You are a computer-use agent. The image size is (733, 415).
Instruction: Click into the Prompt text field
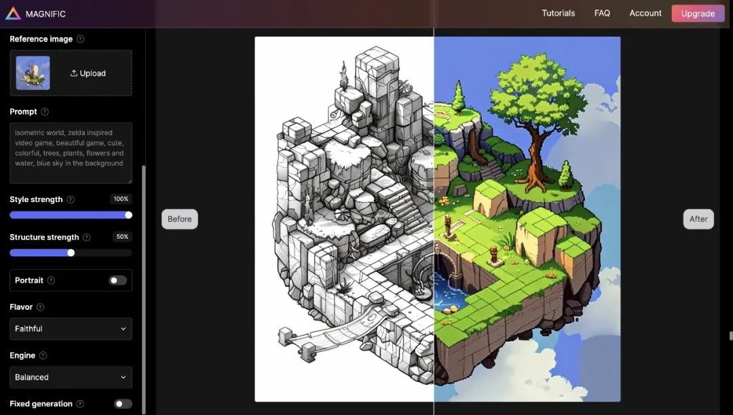click(71, 153)
